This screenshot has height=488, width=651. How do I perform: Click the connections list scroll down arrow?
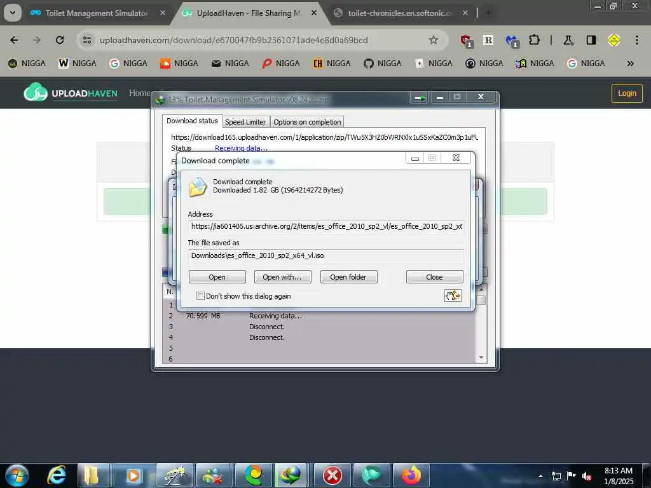481,358
